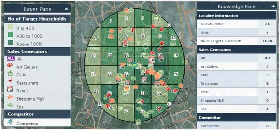This screenshot has width=280, height=131.
Task: Click the Restaurant count 6
Action: [x=267, y=84]
